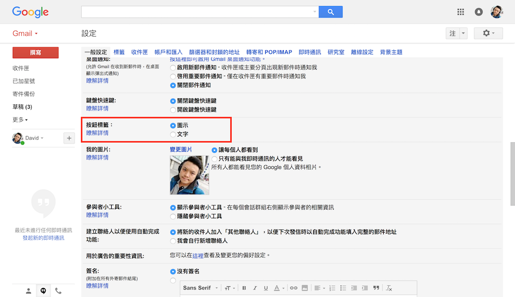Enable 開啟鍵盤快速鍵 radio option
Viewport: 515px width, 297px height.
click(x=173, y=110)
